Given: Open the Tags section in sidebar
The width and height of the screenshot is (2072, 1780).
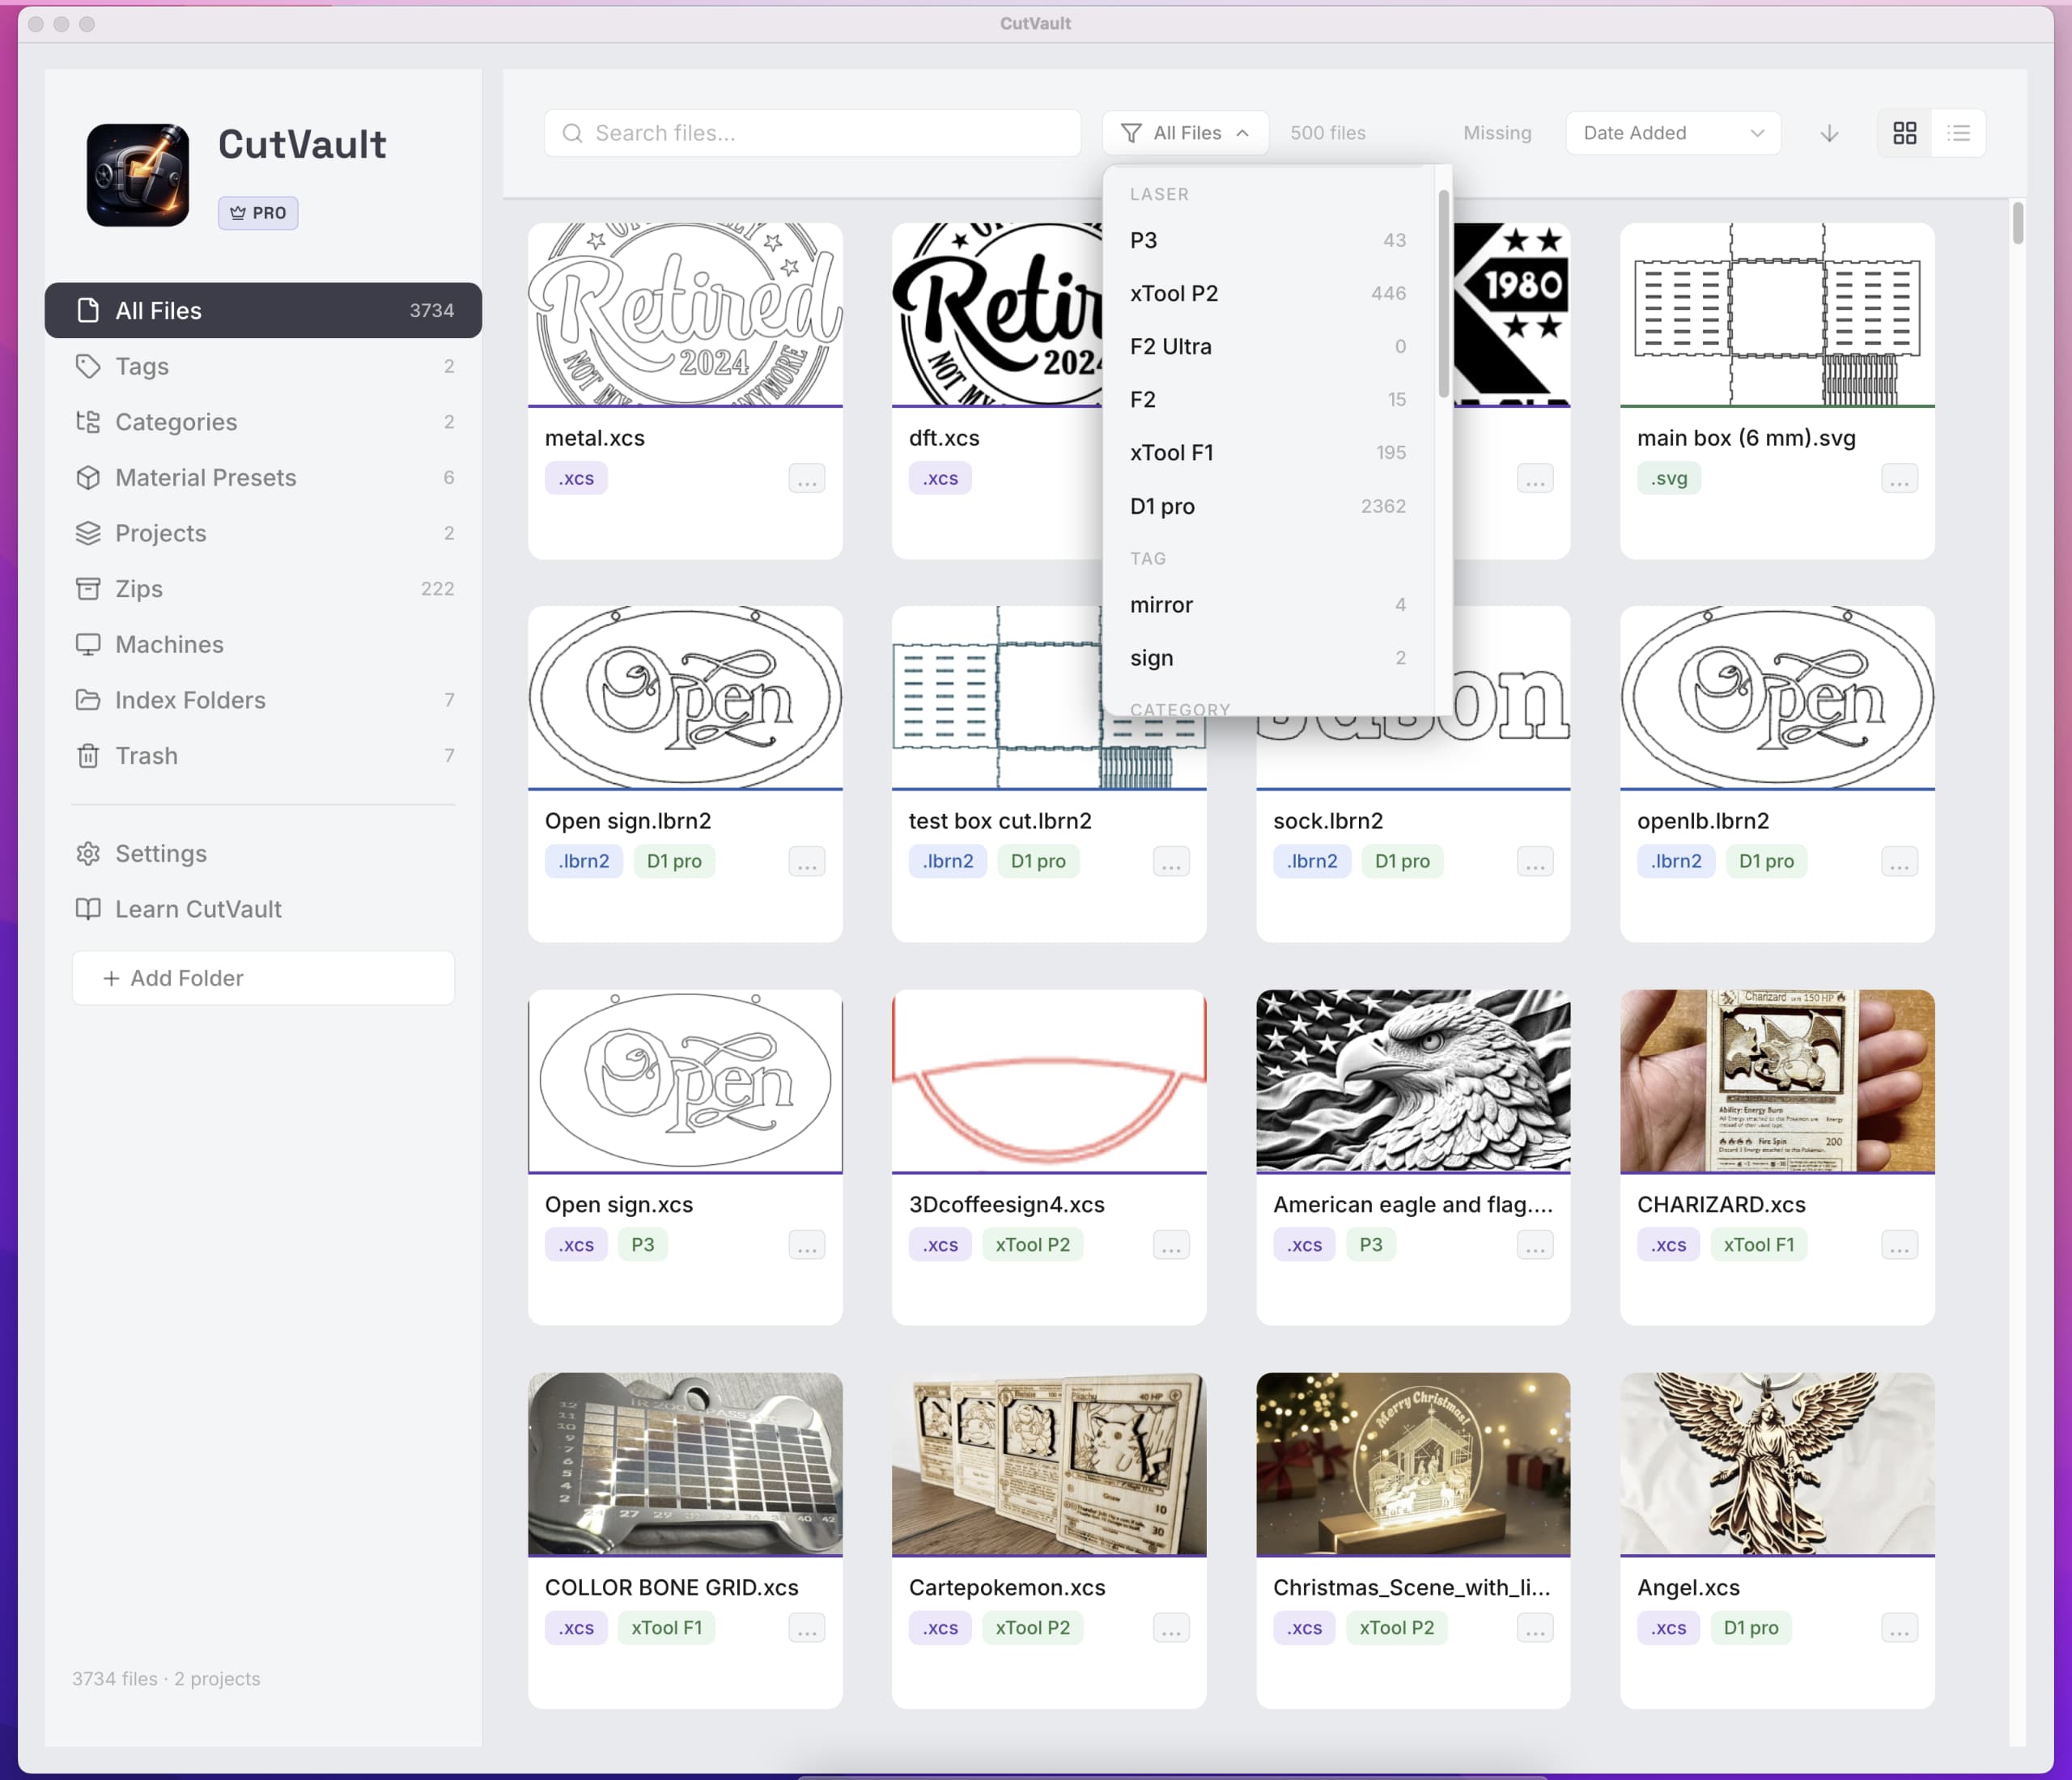Looking at the screenshot, I should click(x=263, y=367).
